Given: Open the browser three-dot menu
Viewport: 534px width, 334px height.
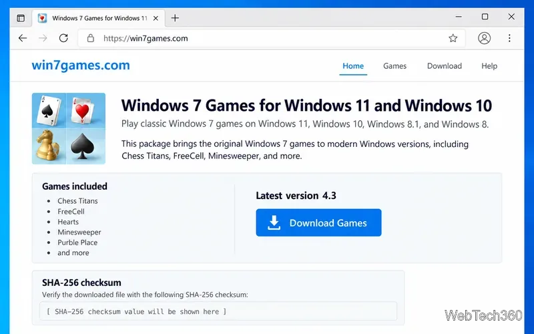Looking at the screenshot, I should (x=509, y=38).
